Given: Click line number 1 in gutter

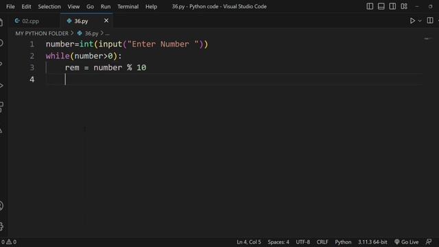Looking at the screenshot, I should pyautogui.click(x=32, y=44).
